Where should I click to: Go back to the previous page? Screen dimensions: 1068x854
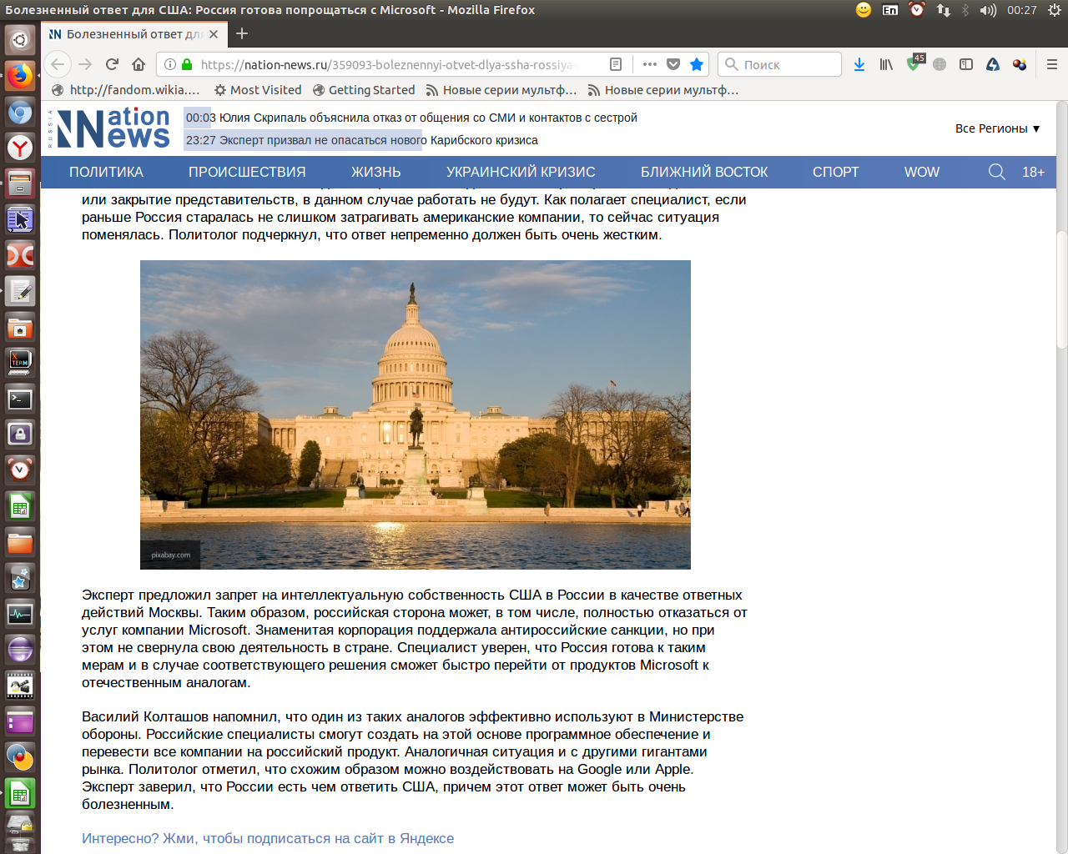coord(57,64)
